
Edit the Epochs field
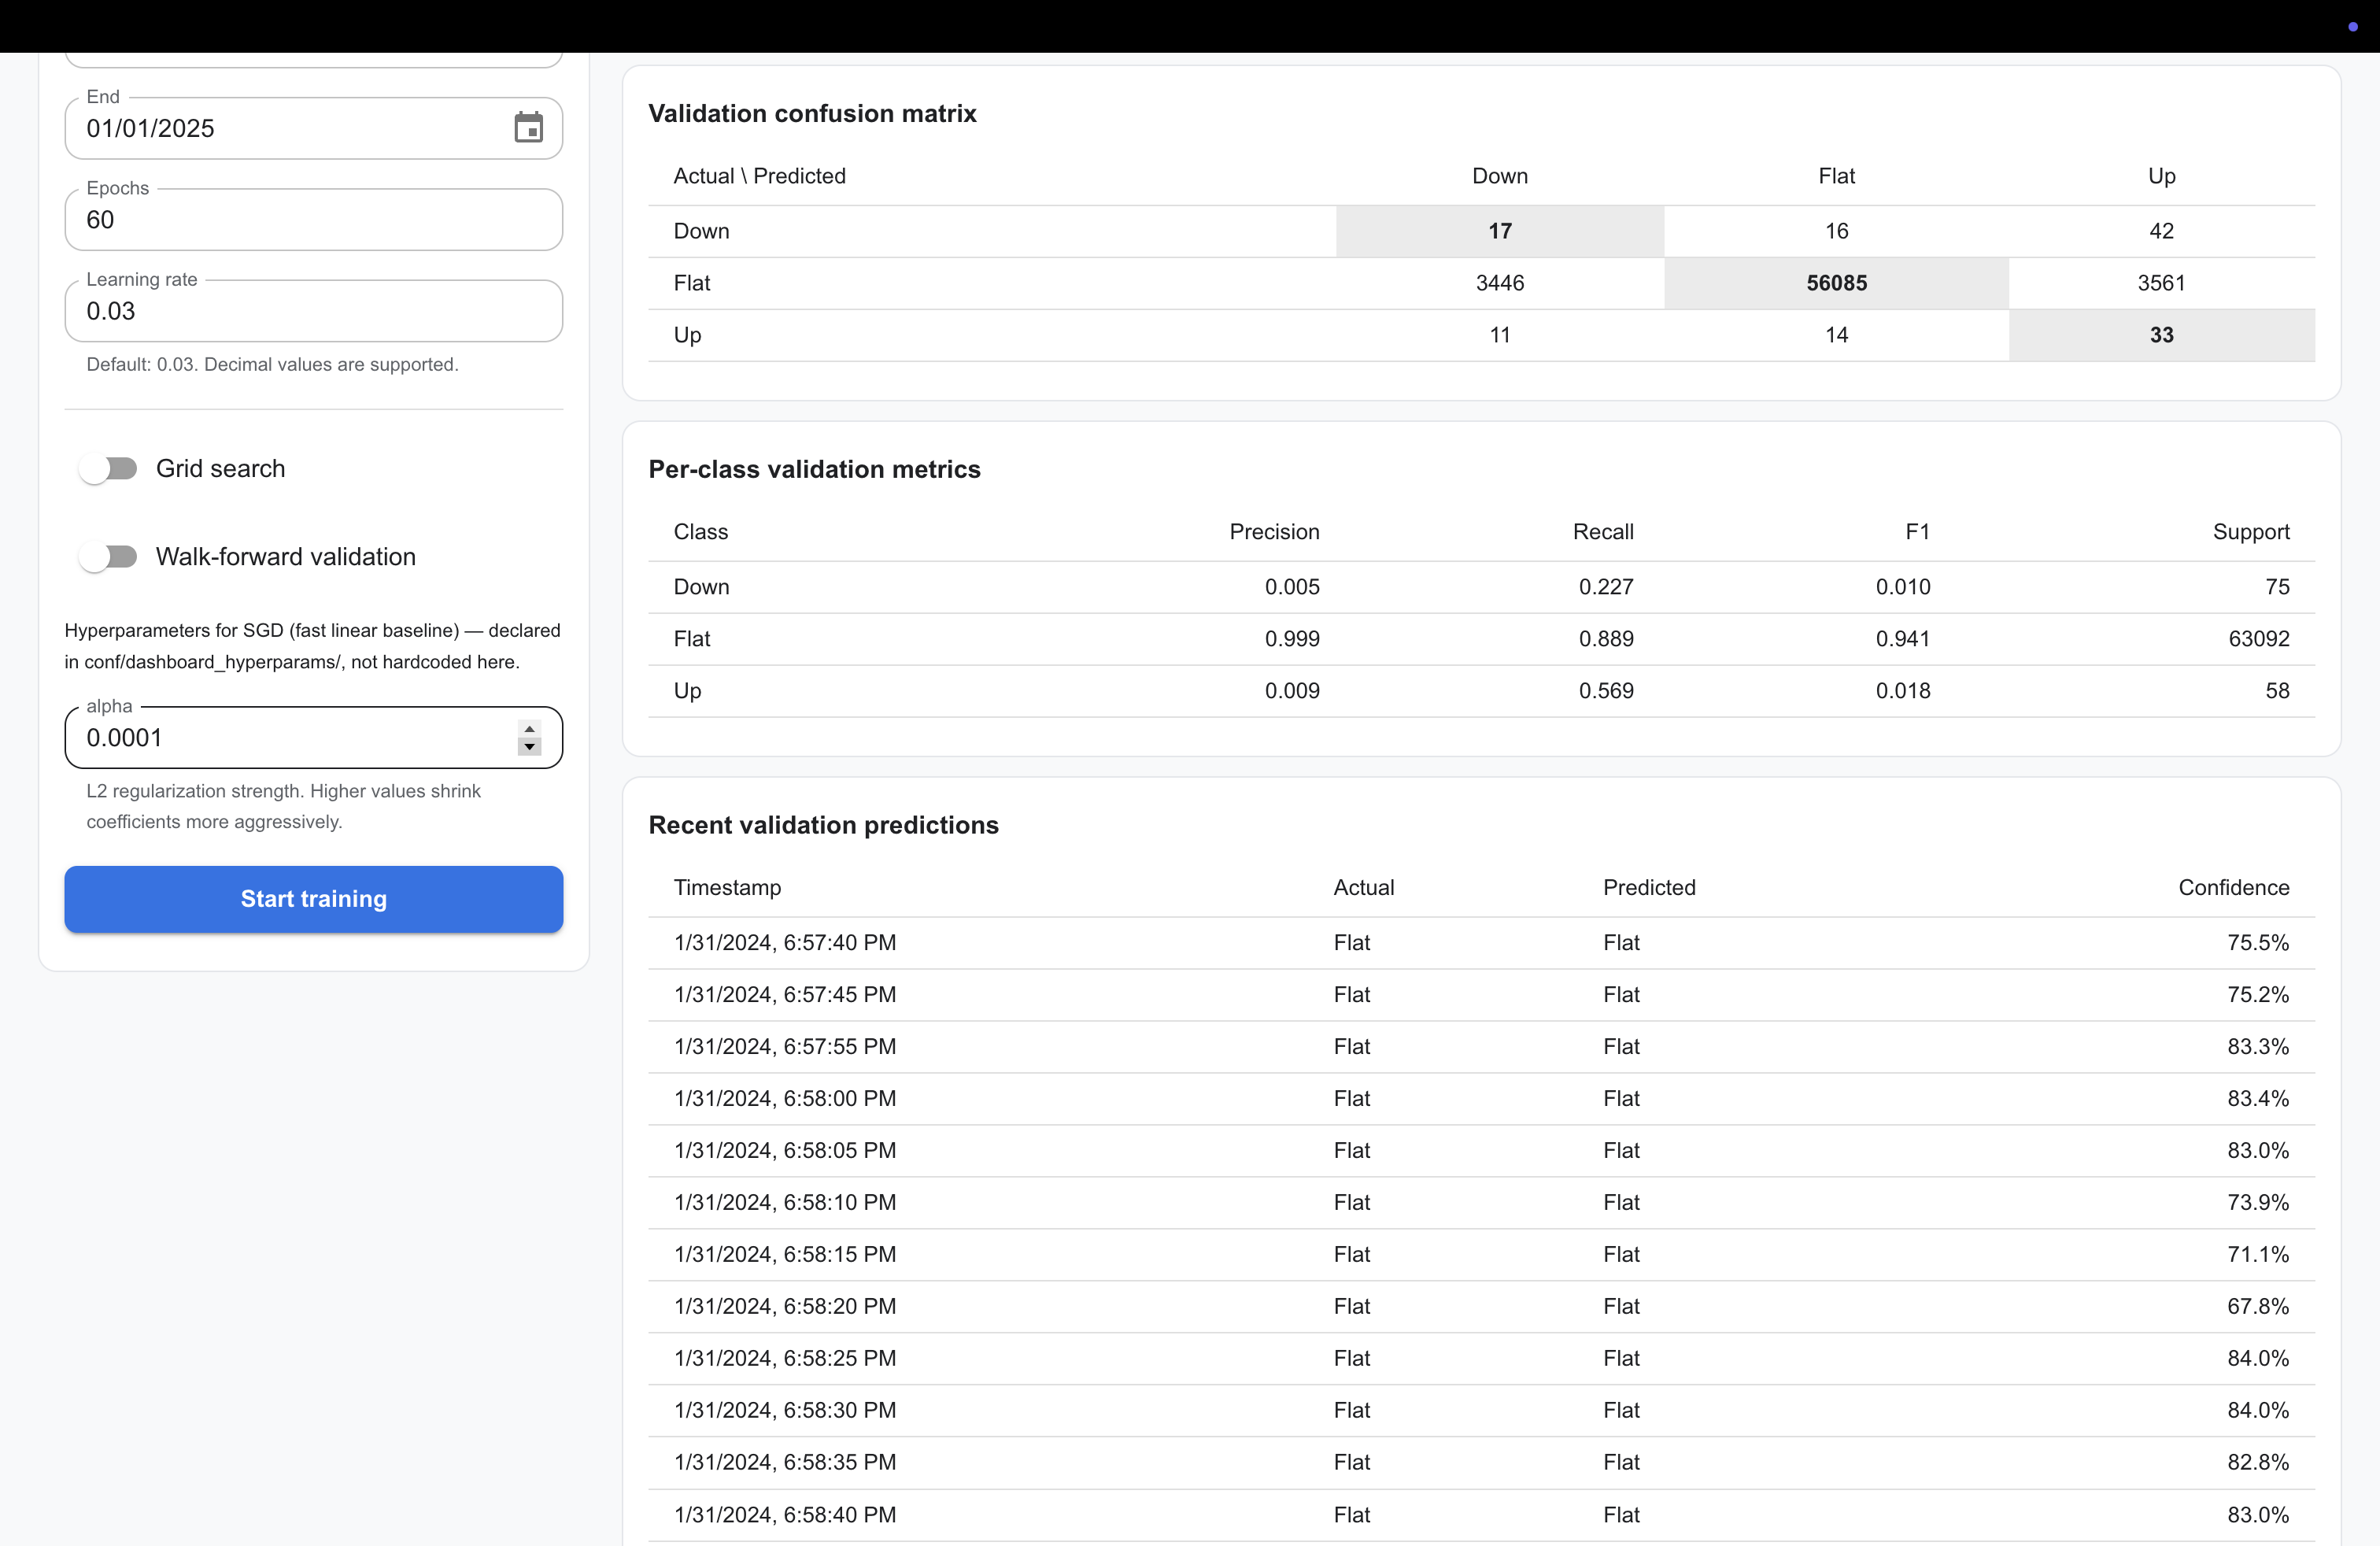click(313, 220)
